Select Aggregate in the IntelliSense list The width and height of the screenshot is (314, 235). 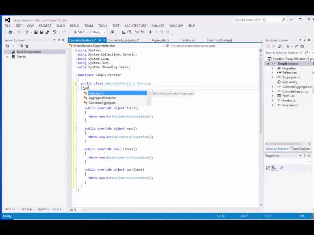tap(117, 93)
